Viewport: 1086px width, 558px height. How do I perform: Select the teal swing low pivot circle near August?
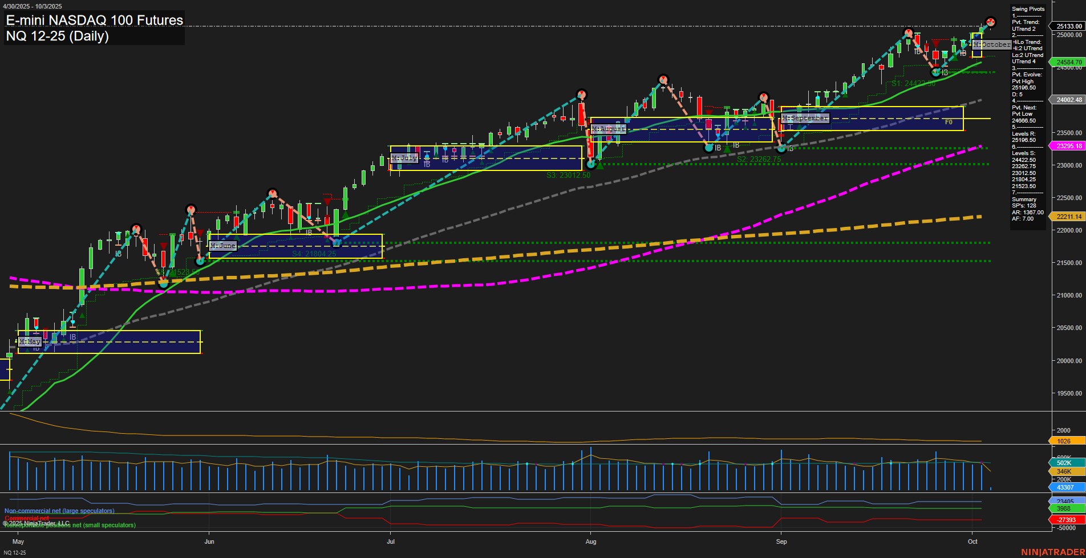tap(591, 163)
